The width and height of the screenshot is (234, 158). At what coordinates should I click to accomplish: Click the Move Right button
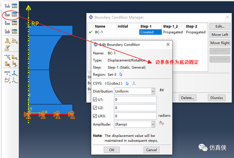click(x=220, y=43)
